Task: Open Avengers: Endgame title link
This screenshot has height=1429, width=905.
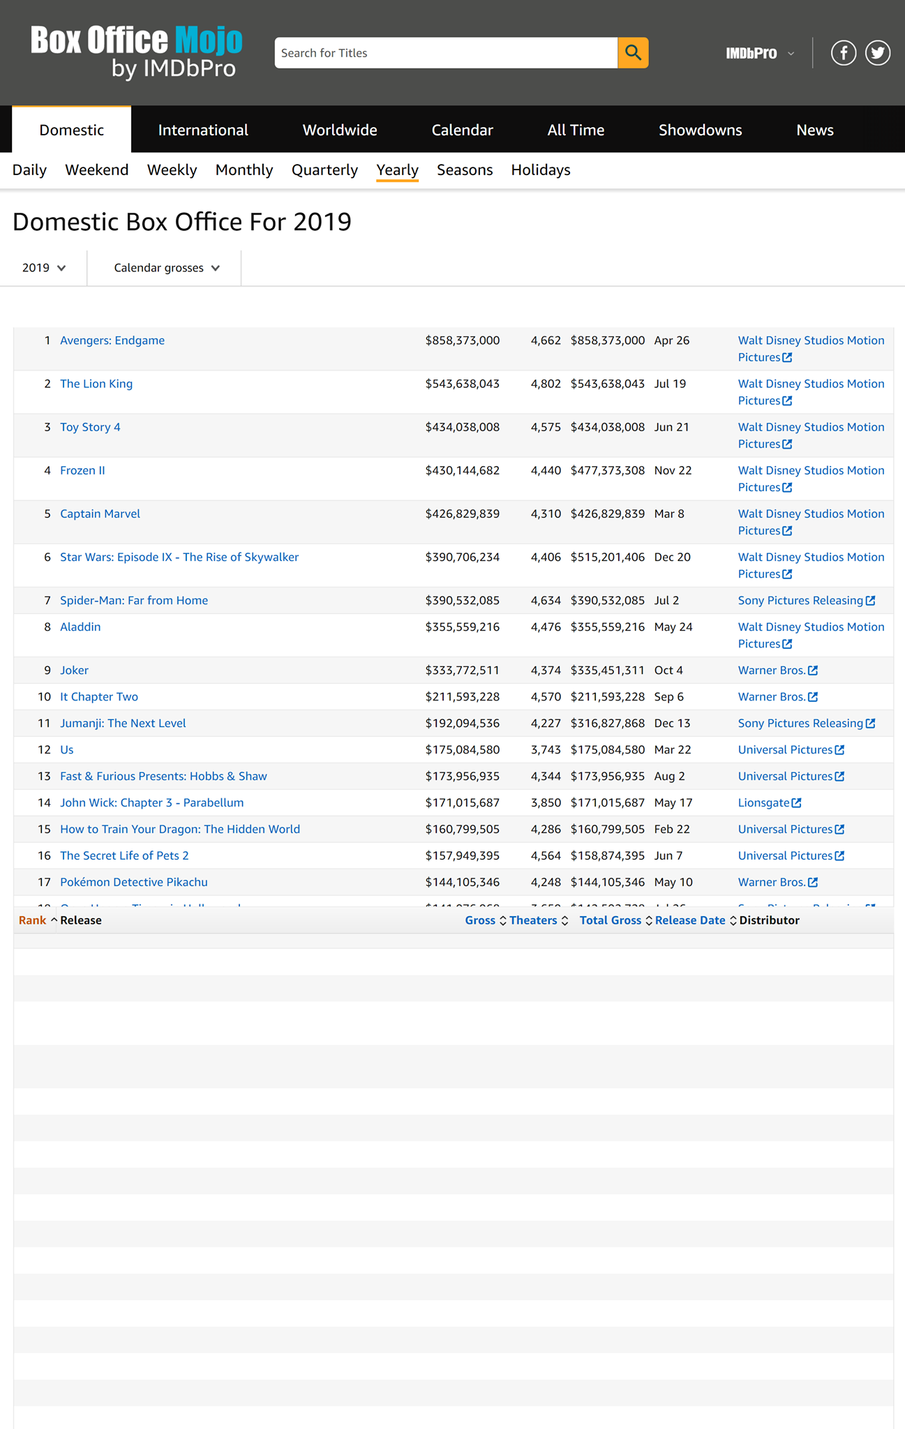Action: click(112, 341)
